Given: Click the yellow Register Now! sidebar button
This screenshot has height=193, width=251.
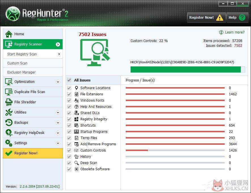Looking at the screenshot, I should click(x=33, y=153).
